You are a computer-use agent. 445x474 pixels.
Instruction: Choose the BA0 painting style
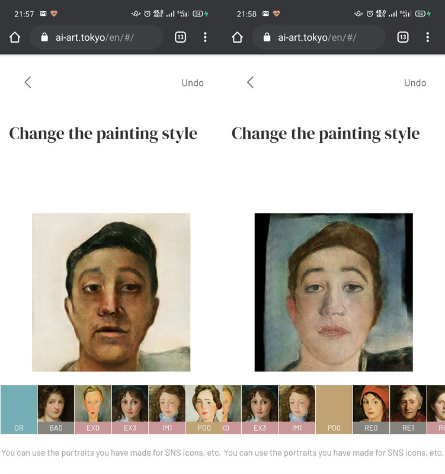point(56,409)
